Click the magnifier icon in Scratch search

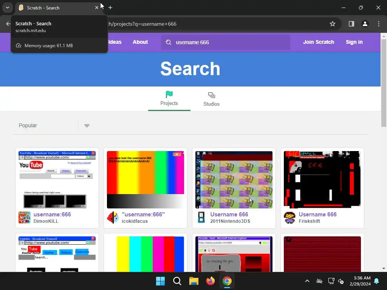point(168,42)
